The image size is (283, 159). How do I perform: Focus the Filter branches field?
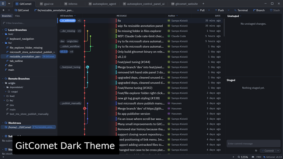28,23
